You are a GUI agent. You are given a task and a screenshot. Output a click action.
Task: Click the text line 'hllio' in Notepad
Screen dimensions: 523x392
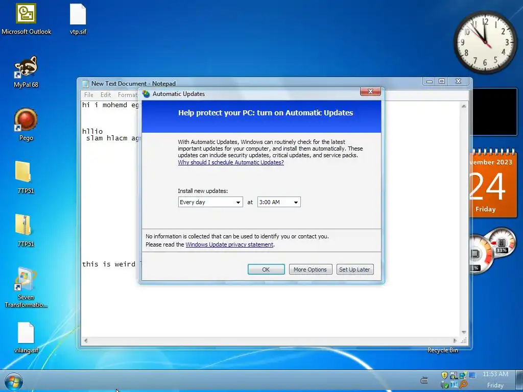coord(92,131)
